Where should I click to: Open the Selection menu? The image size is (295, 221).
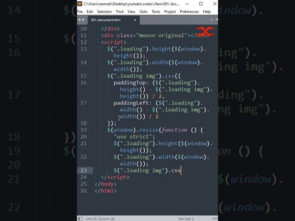pyautogui.click(x=105, y=12)
